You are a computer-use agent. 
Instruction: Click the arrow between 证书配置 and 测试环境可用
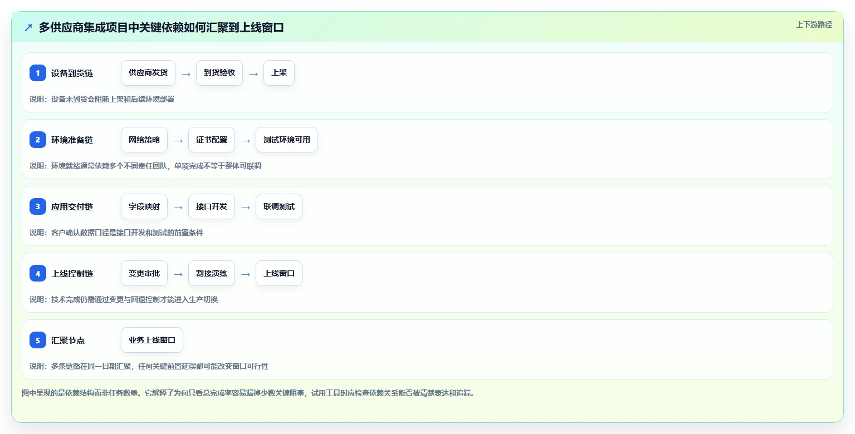tap(246, 140)
